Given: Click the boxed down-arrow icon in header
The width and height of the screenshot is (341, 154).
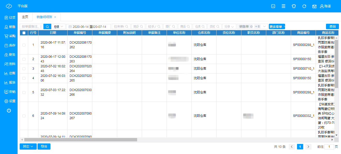Looking at the screenshot, I should click(x=273, y=6).
